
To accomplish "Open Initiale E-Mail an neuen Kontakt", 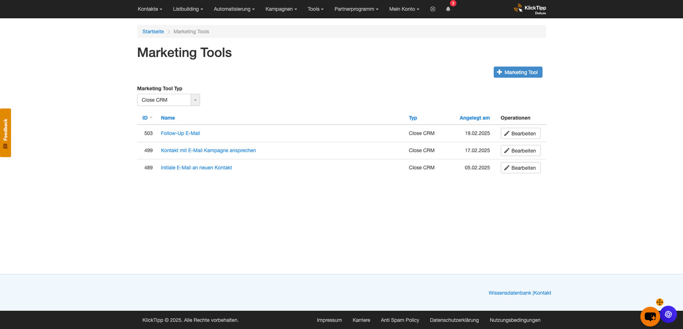I will (196, 167).
